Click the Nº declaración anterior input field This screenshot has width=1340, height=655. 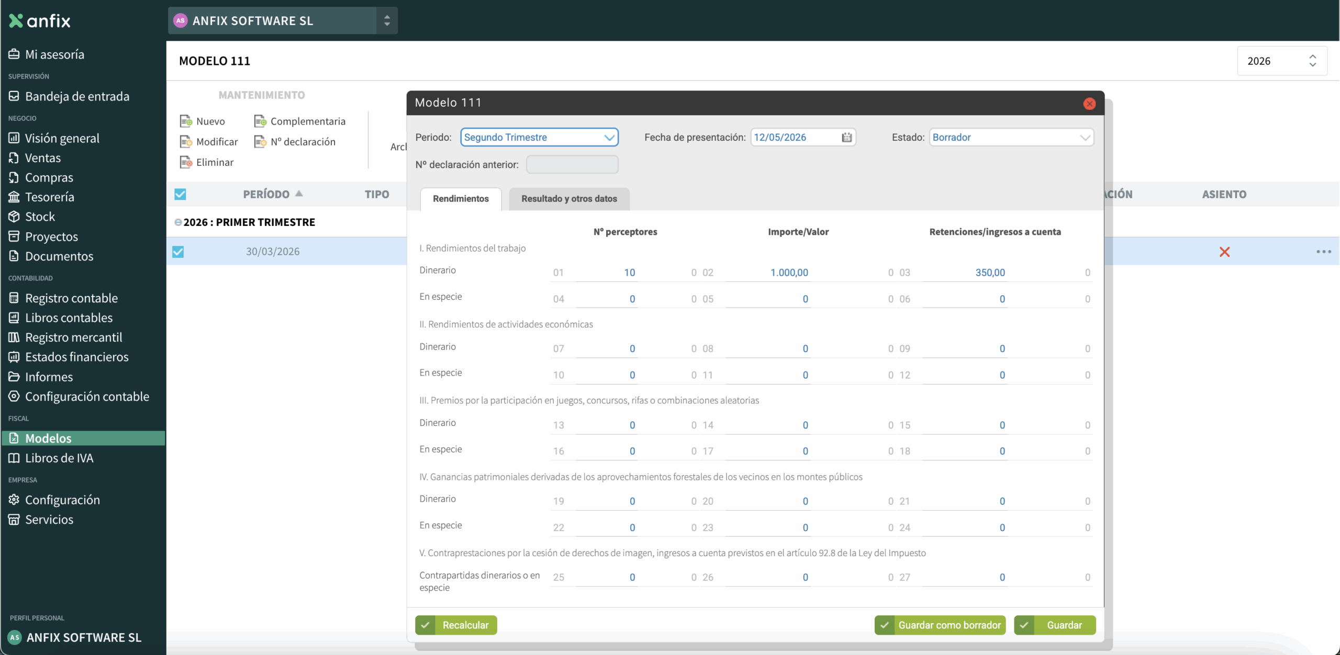click(x=572, y=165)
